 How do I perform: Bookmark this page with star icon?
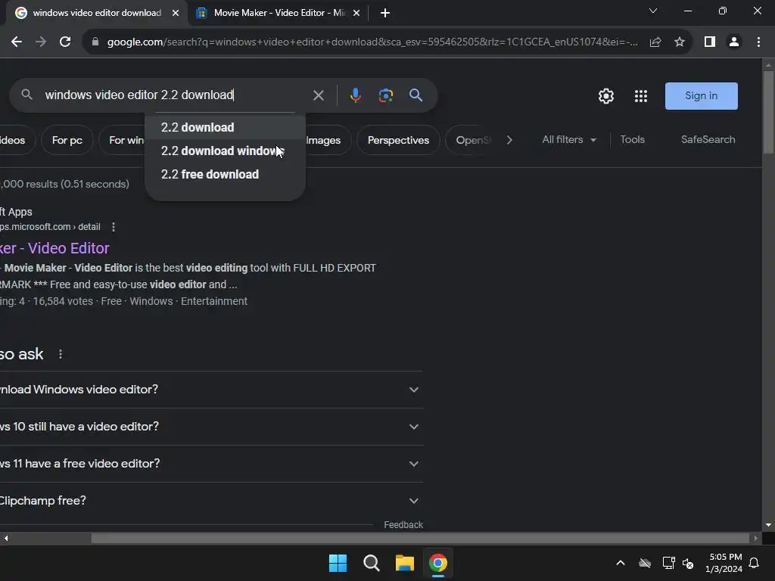pos(680,42)
